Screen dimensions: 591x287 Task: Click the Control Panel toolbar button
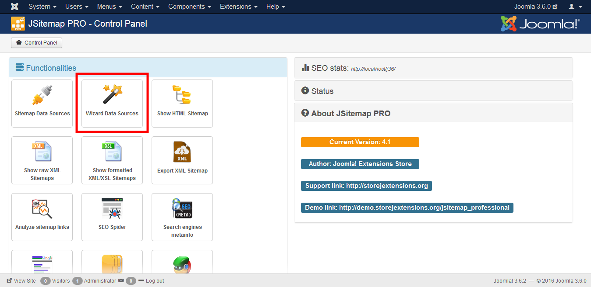point(37,43)
